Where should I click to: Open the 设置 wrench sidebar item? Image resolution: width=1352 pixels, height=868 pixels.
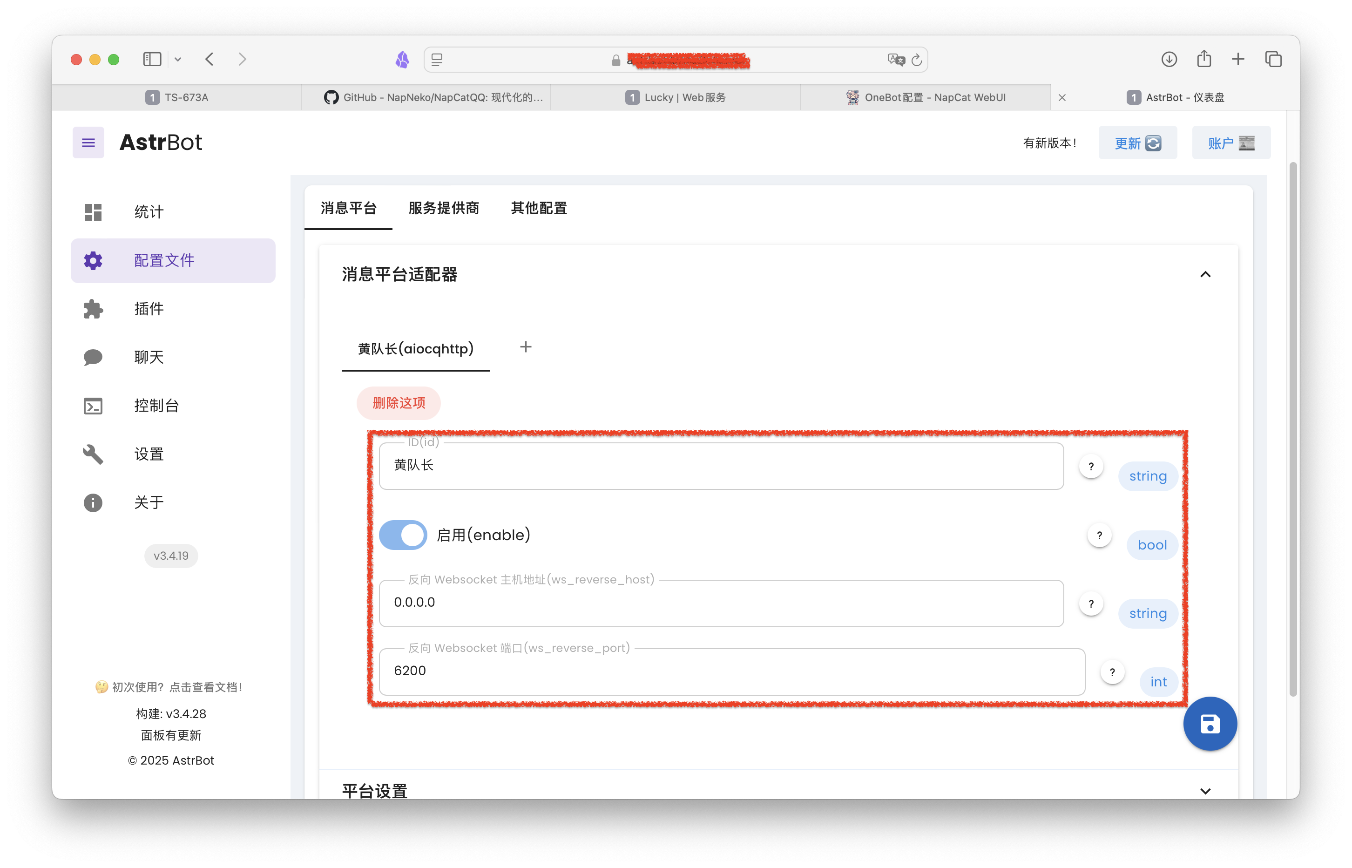[x=173, y=454]
